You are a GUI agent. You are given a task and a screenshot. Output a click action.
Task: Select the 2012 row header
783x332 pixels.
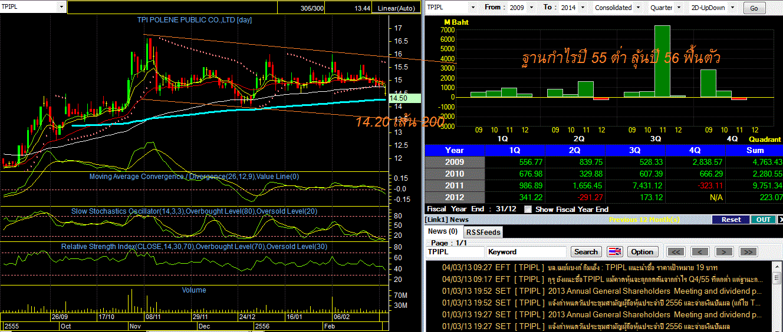point(455,197)
